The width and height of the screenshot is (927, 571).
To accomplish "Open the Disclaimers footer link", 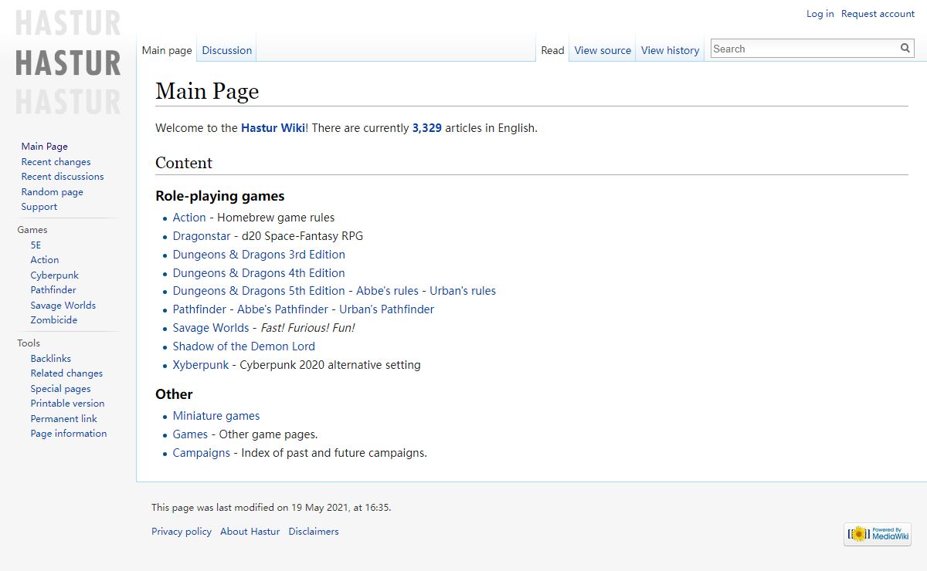I will (314, 532).
